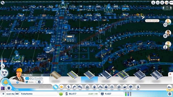Open the purple square icon at bottom left
Image resolution: width=173 pixels, height=97 pixels.
(3, 88)
